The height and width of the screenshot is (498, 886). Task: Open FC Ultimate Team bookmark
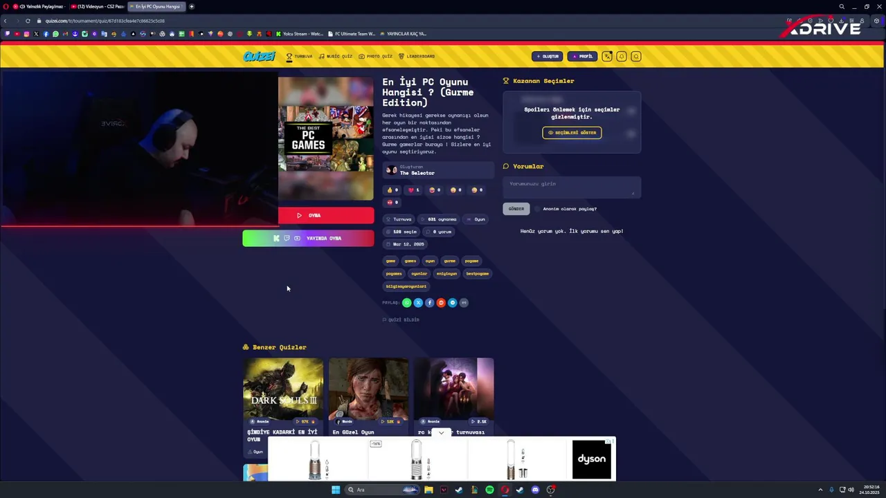[x=352, y=34]
